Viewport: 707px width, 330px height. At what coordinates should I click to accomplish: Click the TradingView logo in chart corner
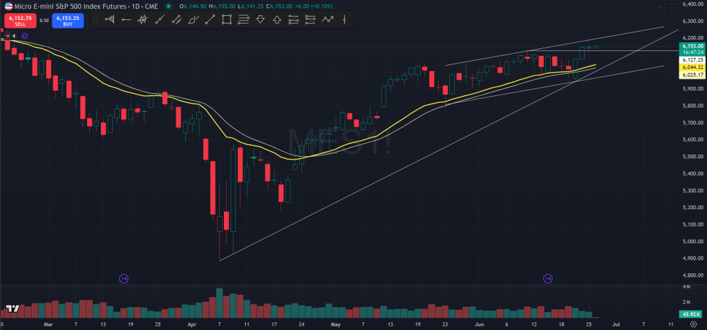click(x=12, y=309)
